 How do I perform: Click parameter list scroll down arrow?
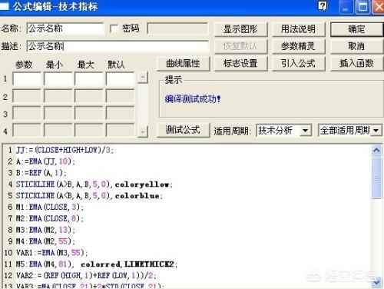pos(143,131)
